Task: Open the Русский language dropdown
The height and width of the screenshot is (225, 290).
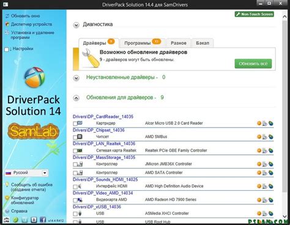Action: click(x=26, y=173)
